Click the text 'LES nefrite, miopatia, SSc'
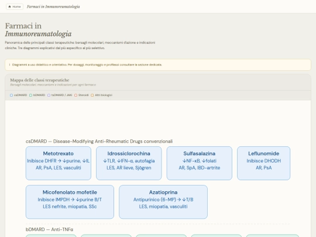The width and height of the screenshot is (316, 237). click(70, 207)
